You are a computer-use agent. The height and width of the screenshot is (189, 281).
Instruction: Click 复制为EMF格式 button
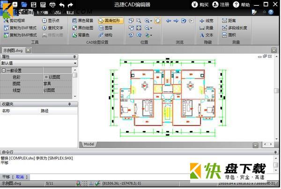click(x=21, y=28)
